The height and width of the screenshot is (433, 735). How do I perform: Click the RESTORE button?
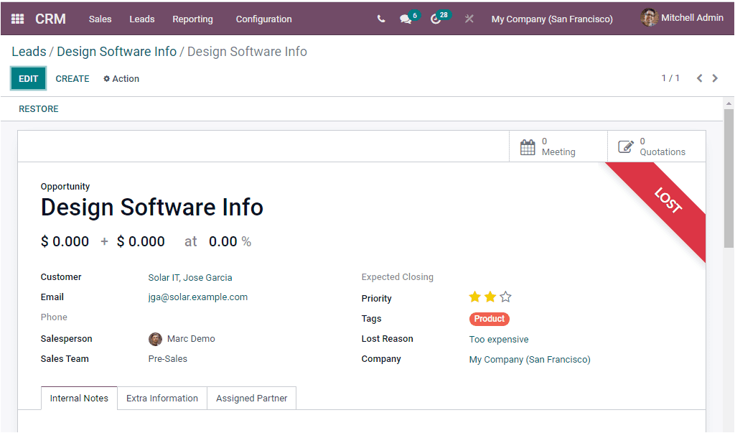(38, 108)
